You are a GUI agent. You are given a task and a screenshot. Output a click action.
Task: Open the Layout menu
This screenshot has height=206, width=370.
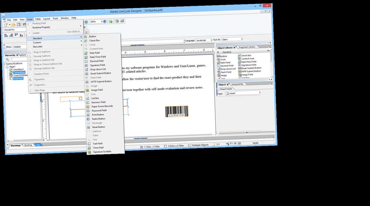47,19
